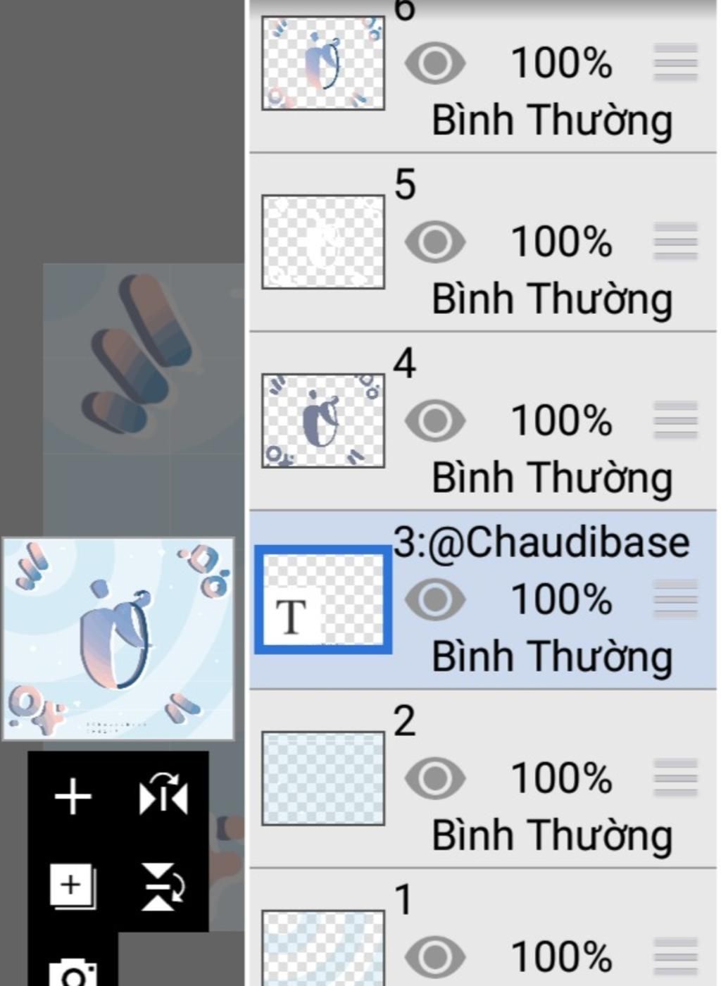This screenshot has width=721, height=986.
Task: Open the camera import icon
Action: point(73,972)
